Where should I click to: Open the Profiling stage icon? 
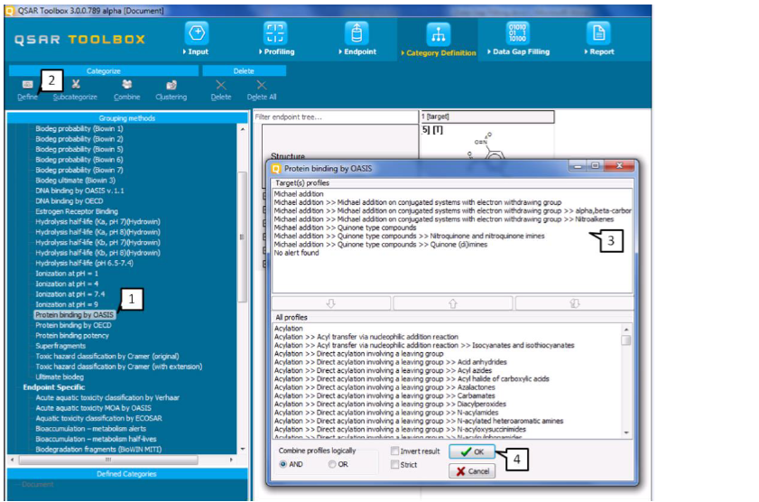(275, 33)
